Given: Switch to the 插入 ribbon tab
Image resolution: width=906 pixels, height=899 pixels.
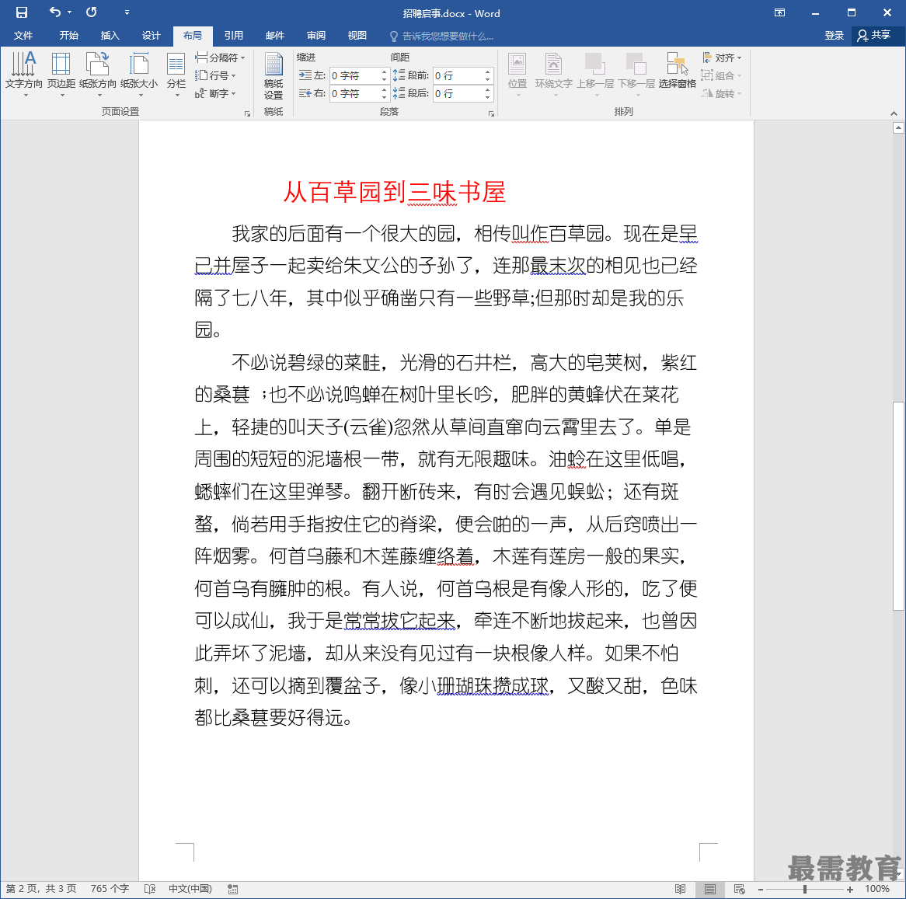Looking at the screenshot, I should [110, 35].
